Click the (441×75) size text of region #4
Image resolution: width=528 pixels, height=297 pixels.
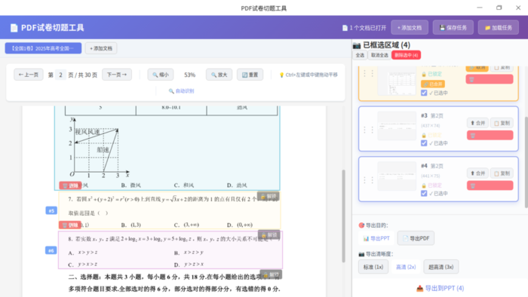tap(431, 176)
